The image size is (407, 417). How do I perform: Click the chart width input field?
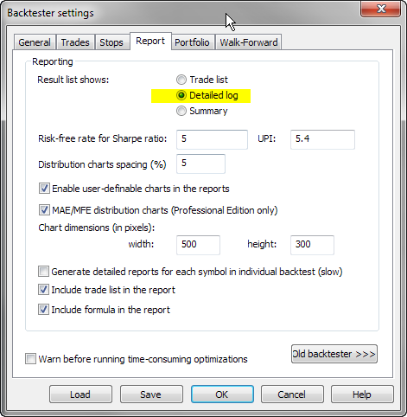(x=198, y=245)
